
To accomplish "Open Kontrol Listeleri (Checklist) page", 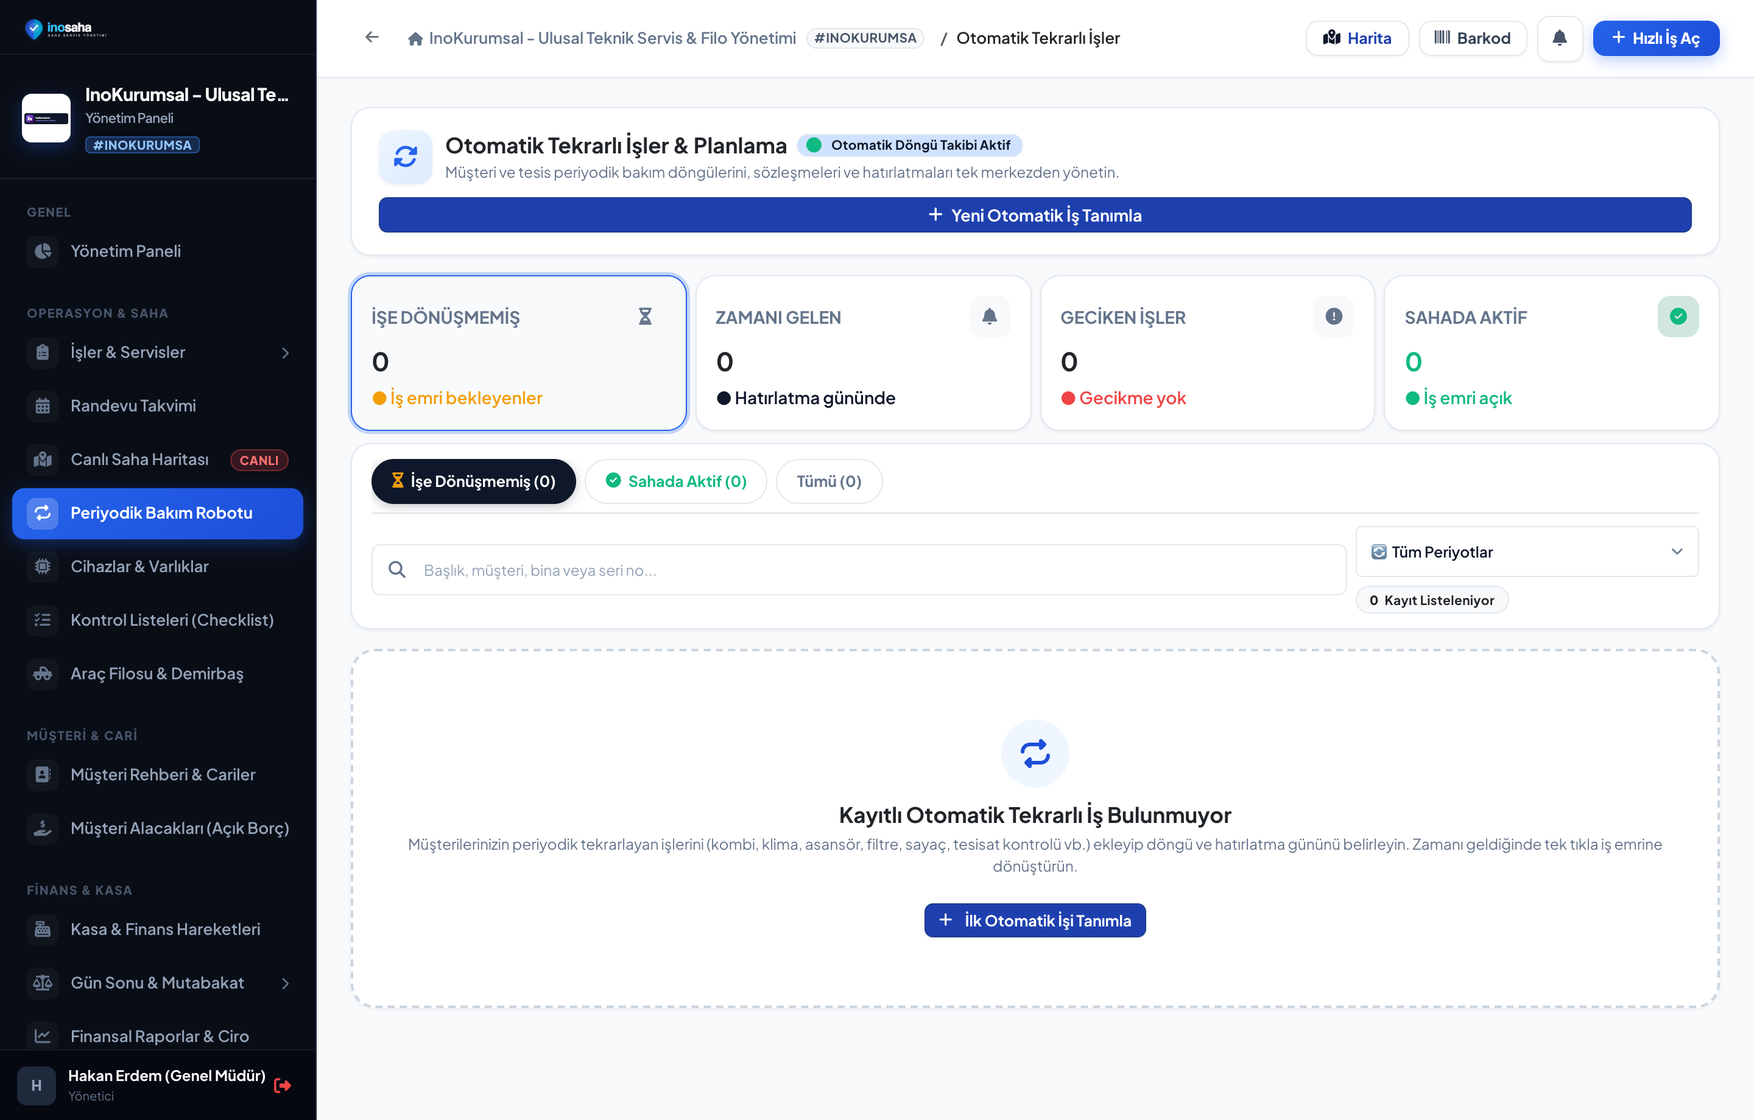I will 157,620.
